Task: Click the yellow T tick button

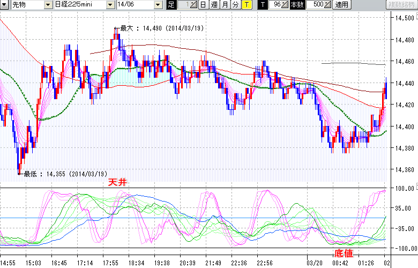Action: tap(246, 5)
